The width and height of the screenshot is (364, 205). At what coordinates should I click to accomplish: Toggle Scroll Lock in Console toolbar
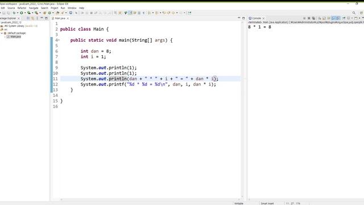click(x=324, y=18)
